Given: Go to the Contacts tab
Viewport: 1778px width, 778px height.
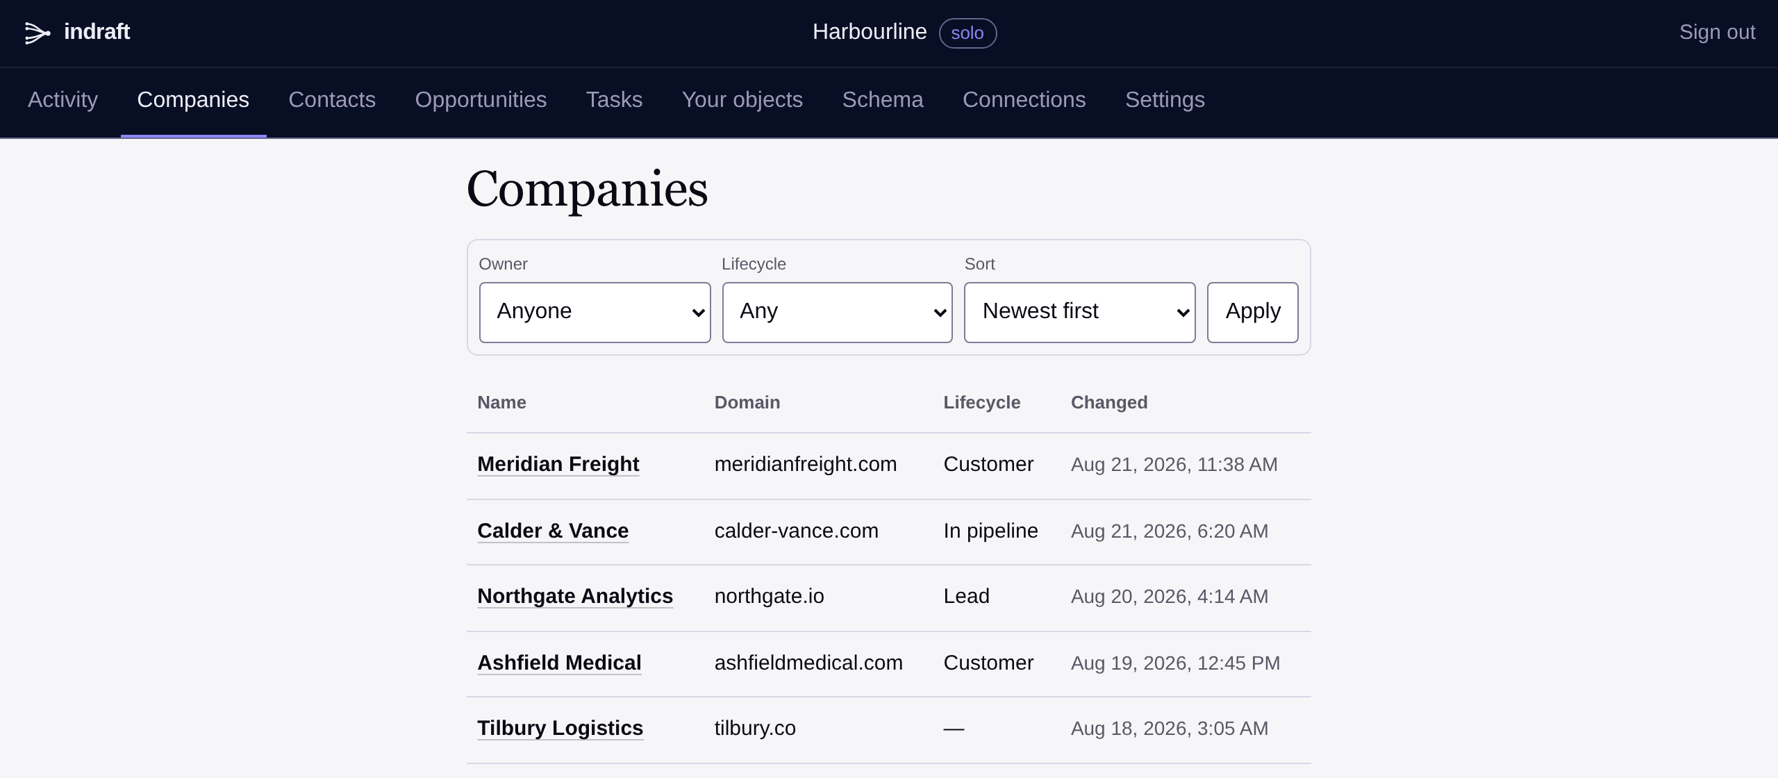Looking at the screenshot, I should (332, 99).
